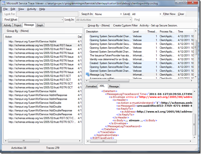Click the Message Log Trace row icon
The width and height of the screenshot is (201, 154).
pos(87,74)
